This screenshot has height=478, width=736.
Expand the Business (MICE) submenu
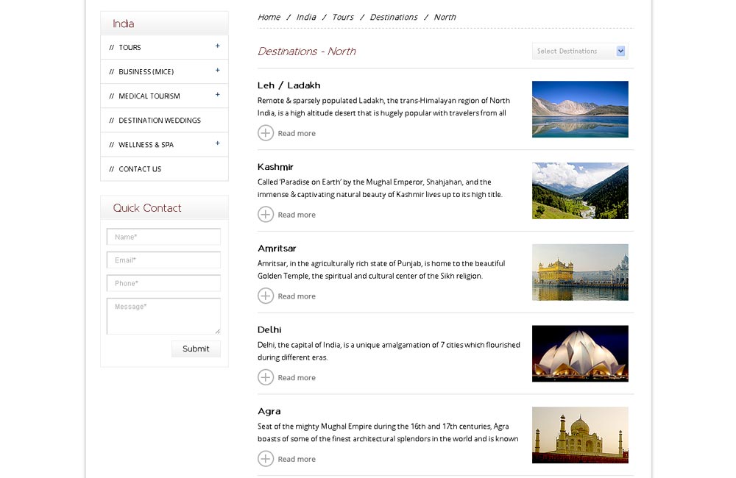tap(217, 71)
